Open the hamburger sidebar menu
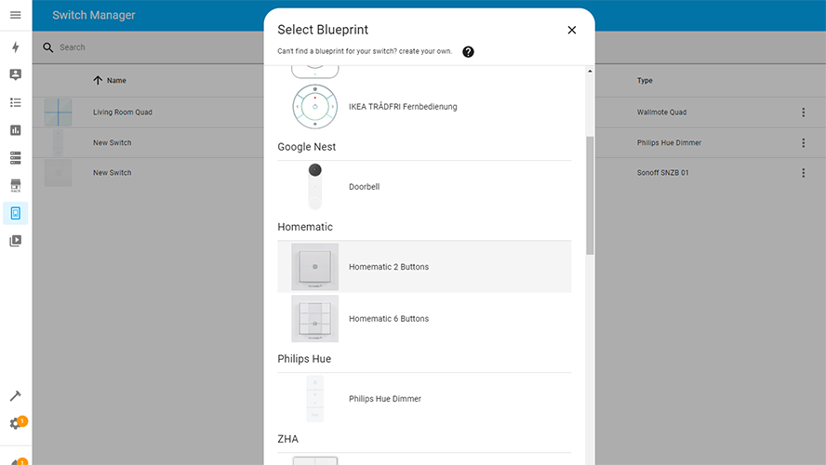Screen dimensions: 826x465 point(15,15)
